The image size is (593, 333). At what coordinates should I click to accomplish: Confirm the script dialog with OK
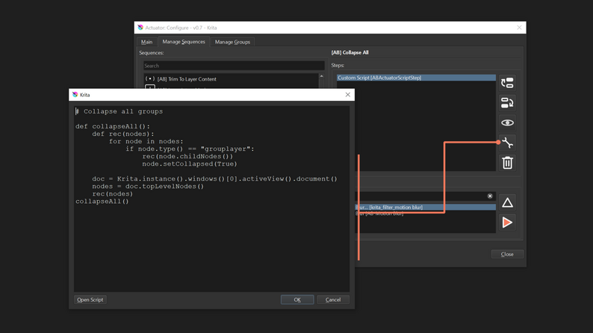click(x=297, y=299)
